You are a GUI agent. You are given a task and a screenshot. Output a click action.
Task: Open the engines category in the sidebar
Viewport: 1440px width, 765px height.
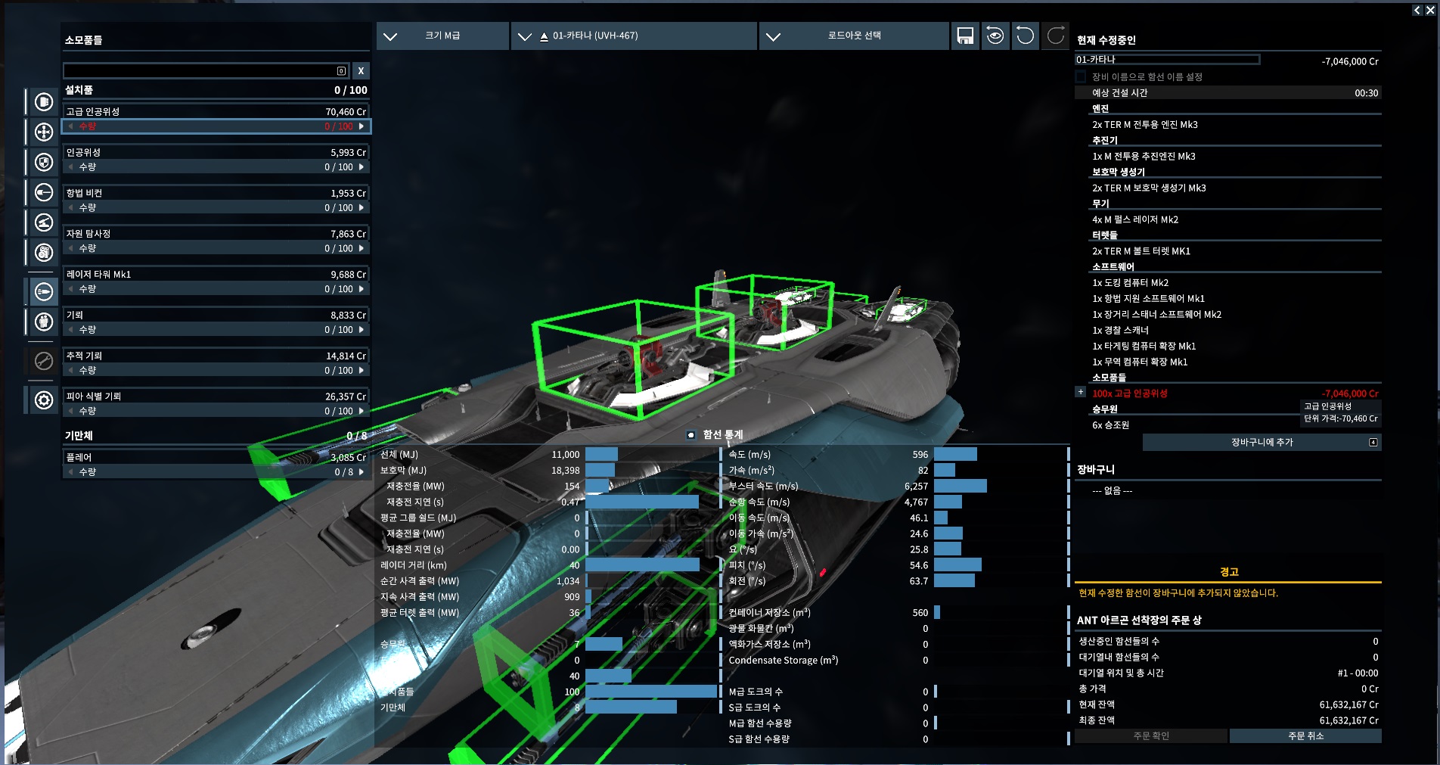point(44,101)
